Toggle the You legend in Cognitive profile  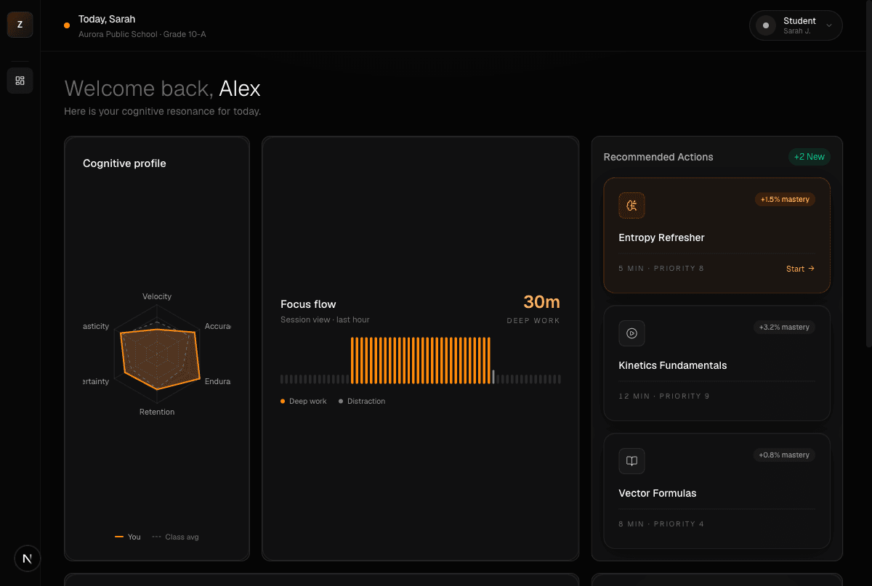coord(128,537)
